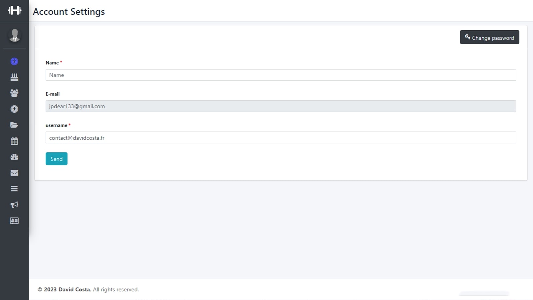Open the envelope mail icon
The width and height of the screenshot is (533, 300).
point(14,173)
